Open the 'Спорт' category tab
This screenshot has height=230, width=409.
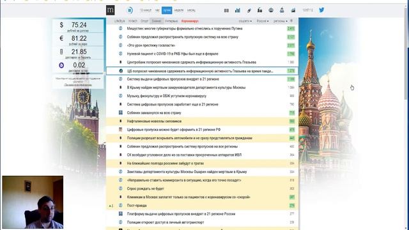[x=144, y=21]
